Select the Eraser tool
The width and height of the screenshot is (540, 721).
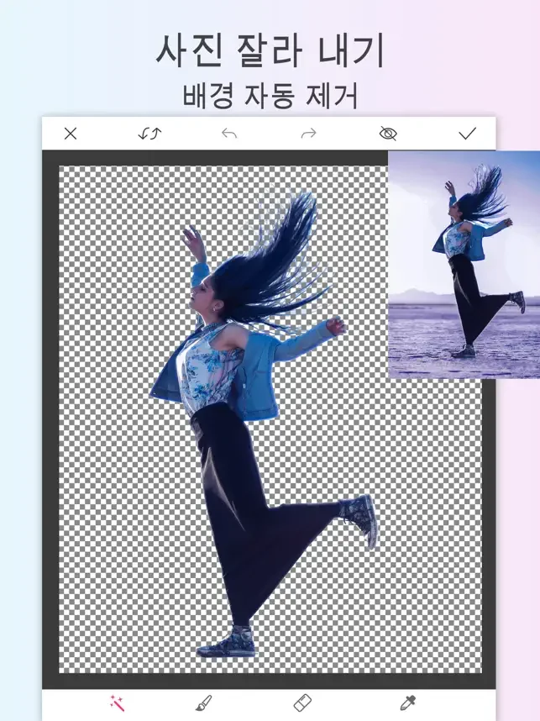pyautogui.click(x=302, y=703)
